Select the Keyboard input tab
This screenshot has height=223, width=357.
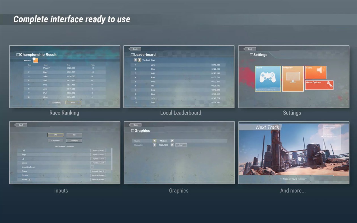click(x=56, y=141)
